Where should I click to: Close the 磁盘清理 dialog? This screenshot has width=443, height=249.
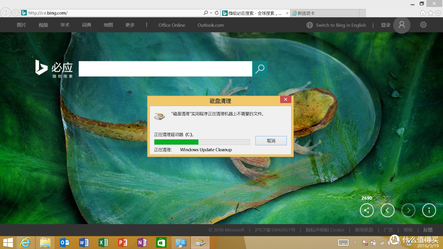pyautogui.click(x=285, y=100)
